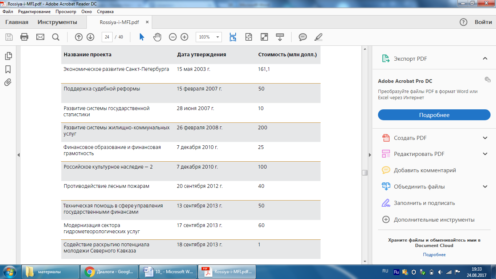Collapse left navigation pane arrow

point(18,155)
